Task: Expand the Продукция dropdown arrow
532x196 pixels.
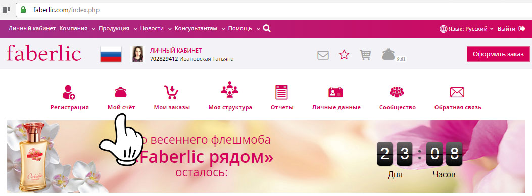Action: [x=135, y=29]
